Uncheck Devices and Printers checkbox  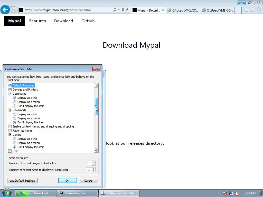click(x=10, y=90)
